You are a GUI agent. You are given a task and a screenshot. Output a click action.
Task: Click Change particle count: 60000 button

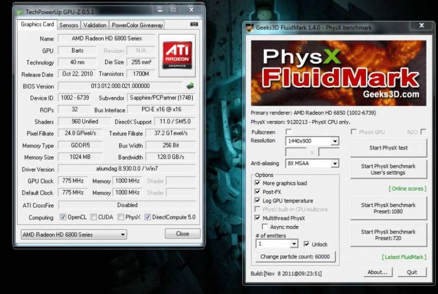(295, 256)
